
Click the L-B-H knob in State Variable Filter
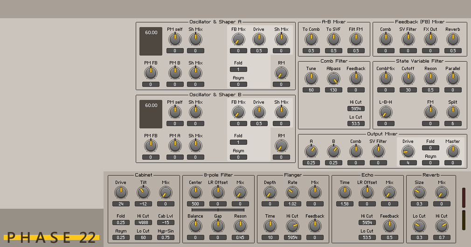[x=386, y=112]
